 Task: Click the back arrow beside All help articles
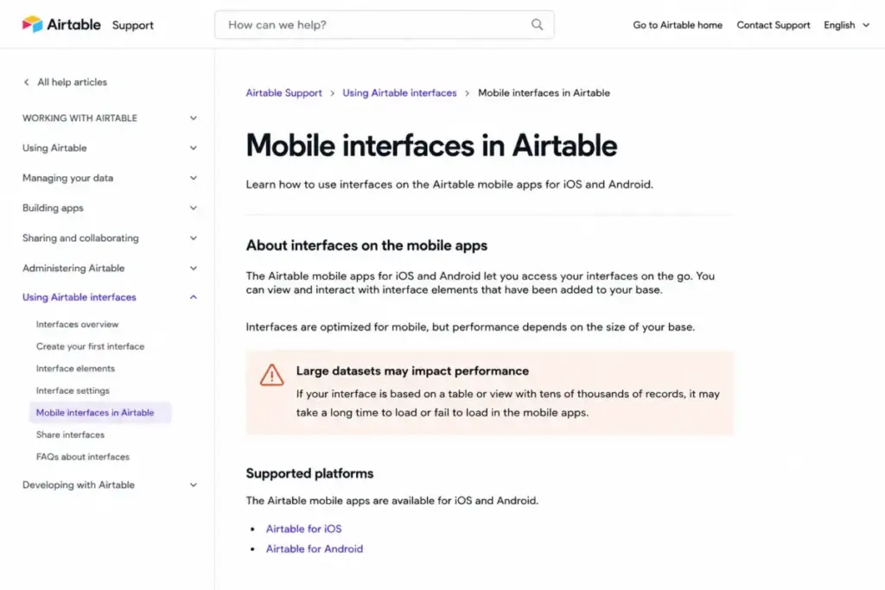tap(27, 82)
